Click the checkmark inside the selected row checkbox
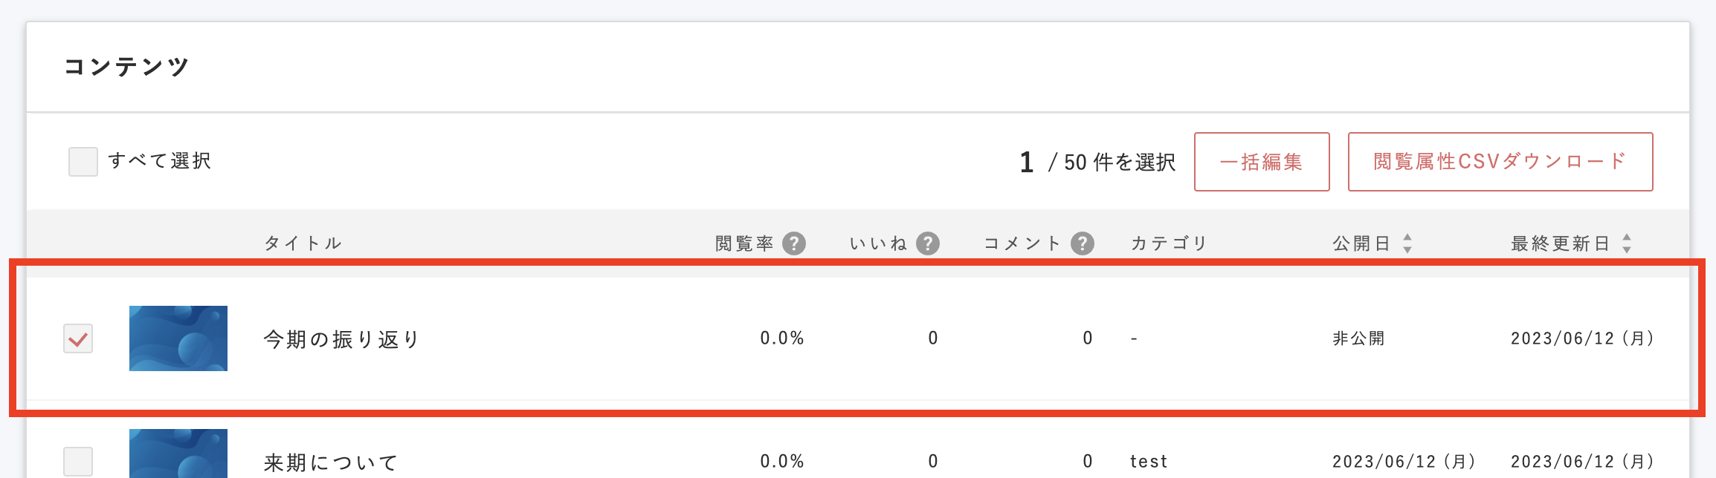 point(77,338)
